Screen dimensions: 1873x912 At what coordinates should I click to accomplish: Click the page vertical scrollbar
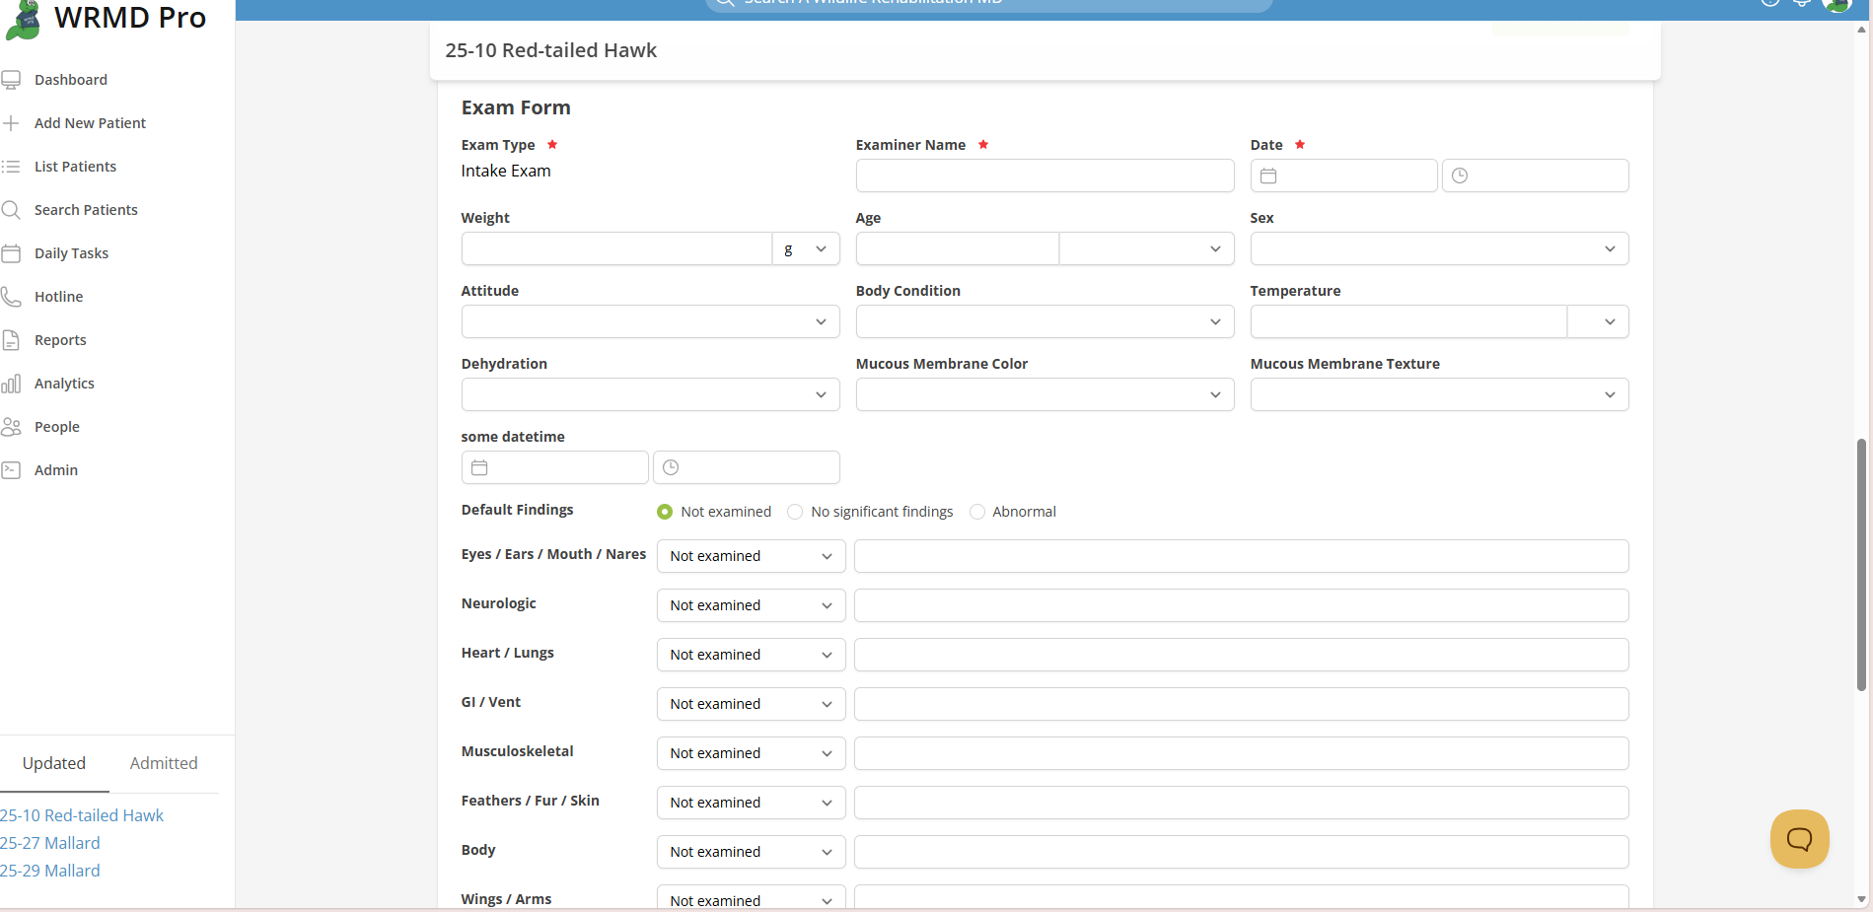click(1862, 564)
